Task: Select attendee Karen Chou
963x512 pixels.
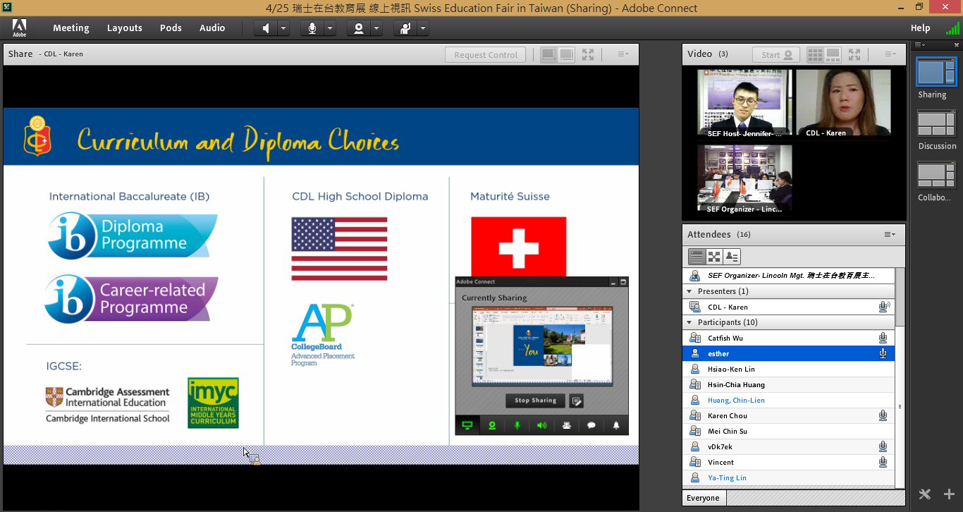Action: [789, 415]
